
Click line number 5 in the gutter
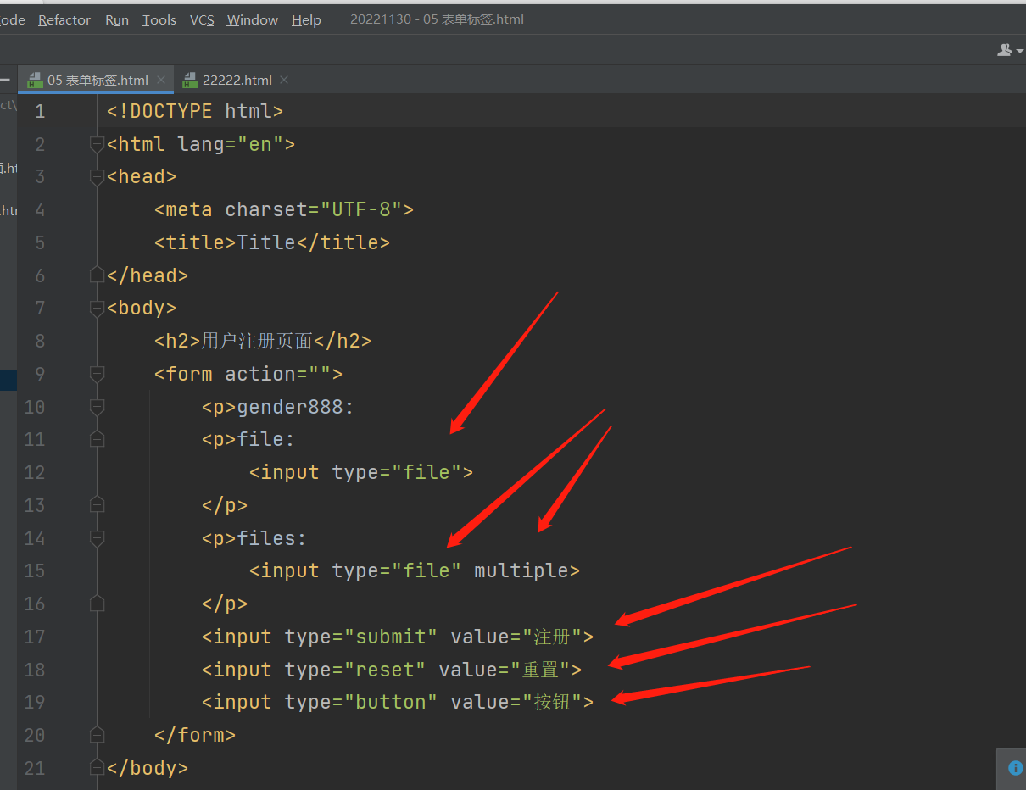pyautogui.click(x=40, y=243)
